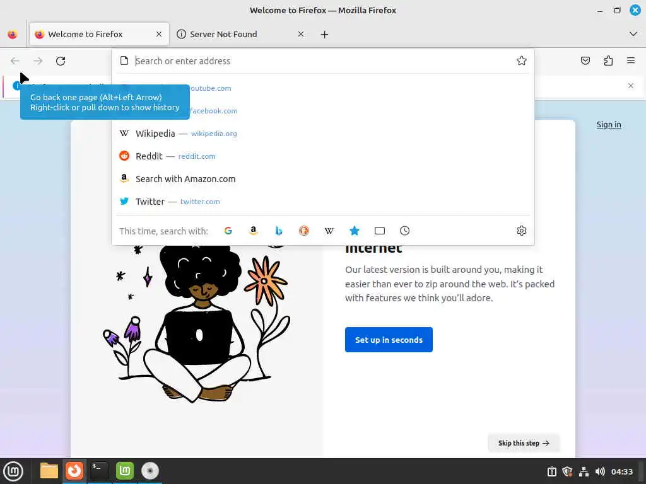Search this time with DuckDuckGo
This screenshot has height=484, width=646.
pyautogui.click(x=304, y=231)
